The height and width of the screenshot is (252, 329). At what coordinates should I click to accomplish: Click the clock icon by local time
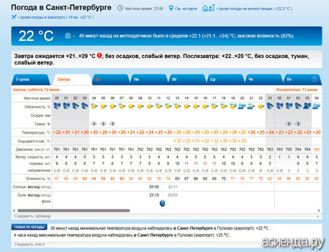[120, 8]
